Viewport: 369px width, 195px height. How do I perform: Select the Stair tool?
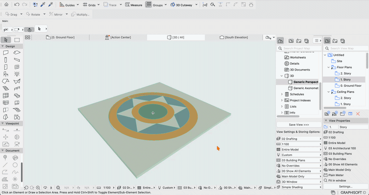(x=6, y=89)
